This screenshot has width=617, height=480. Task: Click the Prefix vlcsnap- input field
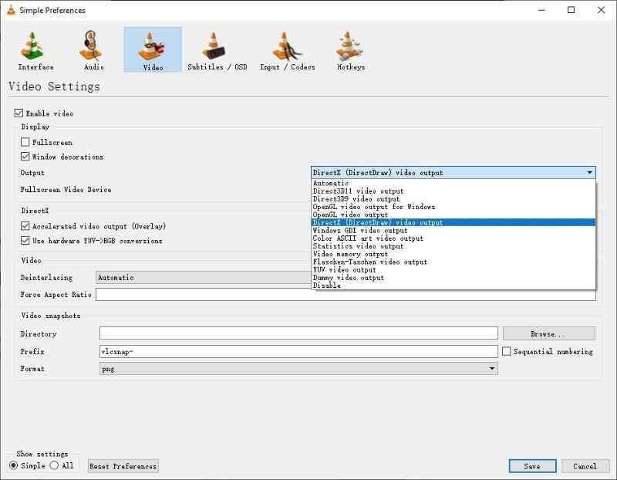pyautogui.click(x=298, y=351)
